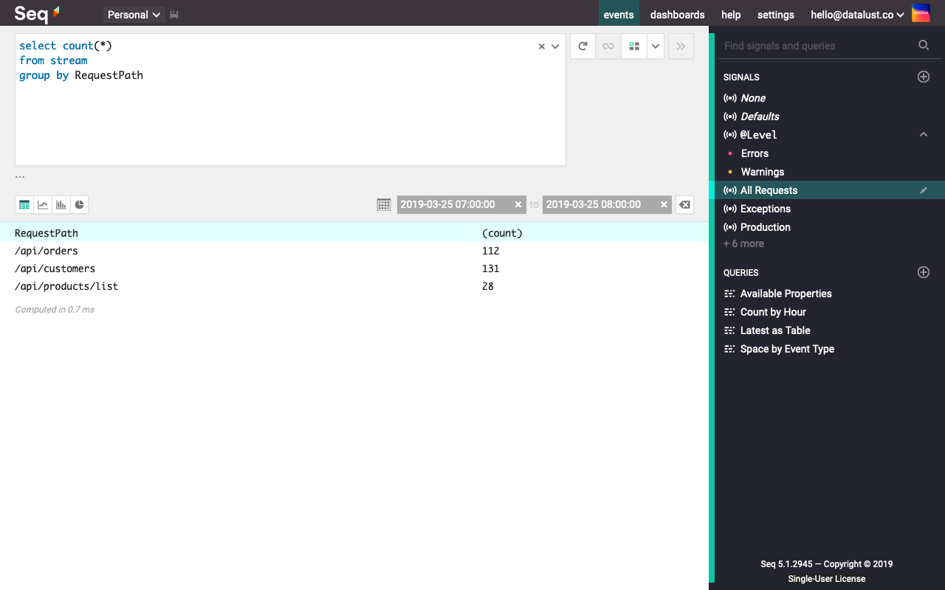Select the /api/products/list row
945x590 pixels.
click(x=354, y=286)
